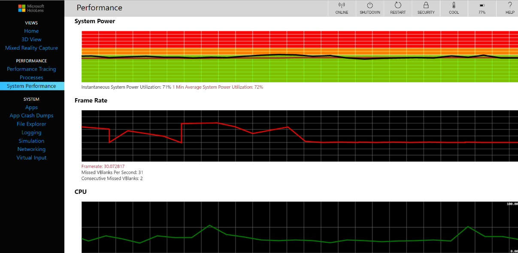Click the Framerate 30.072817 value
The height and width of the screenshot is (253, 518).
pos(103,166)
